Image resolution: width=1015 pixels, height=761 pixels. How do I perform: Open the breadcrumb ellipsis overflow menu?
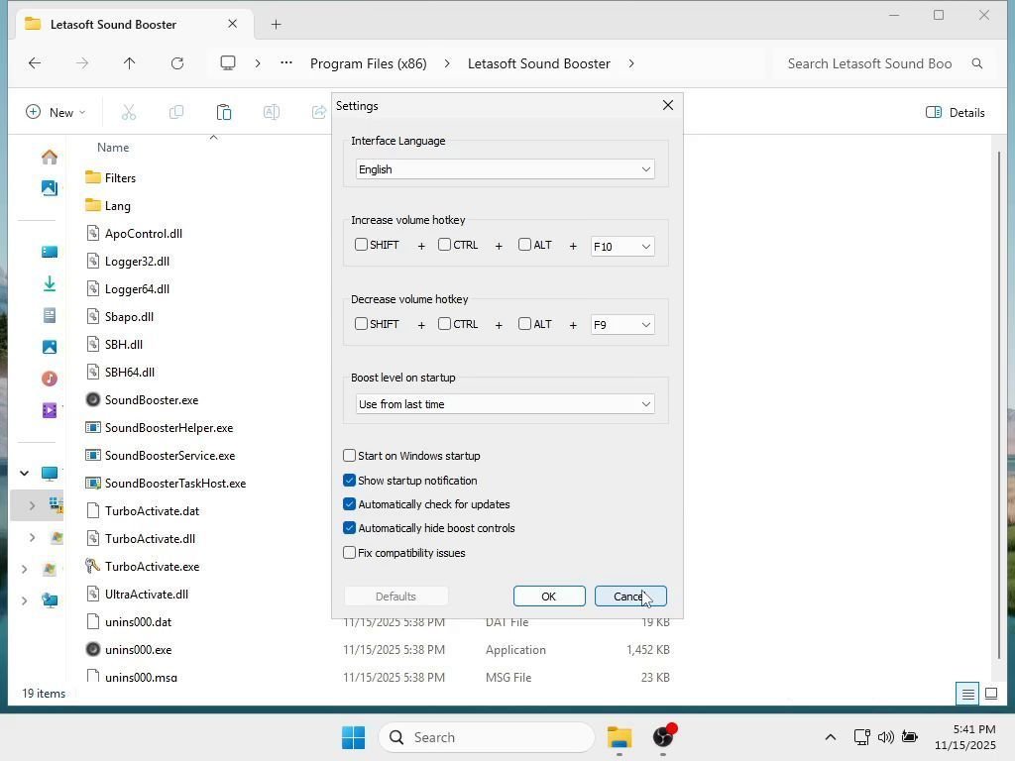point(286,63)
